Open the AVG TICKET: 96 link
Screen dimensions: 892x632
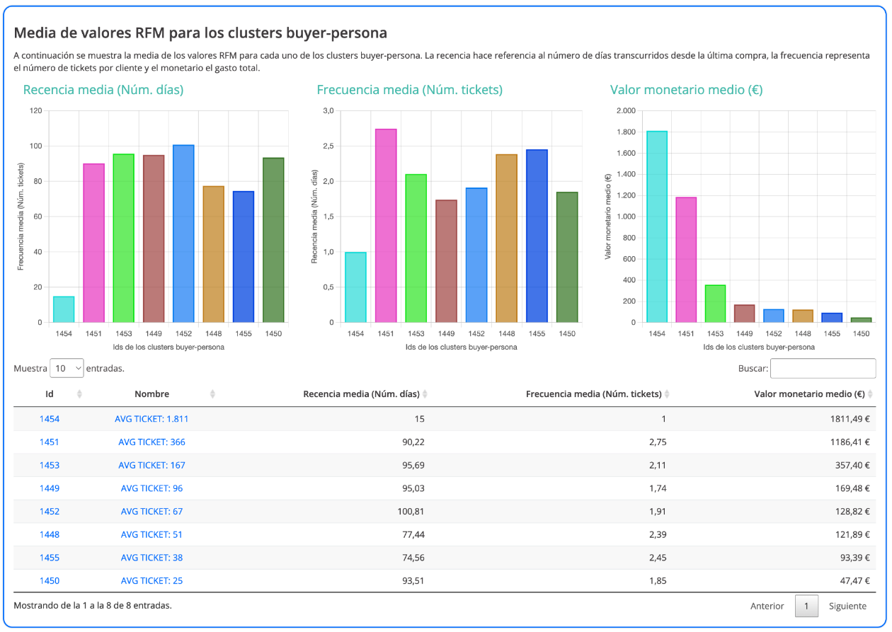click(x=151, y=488)
